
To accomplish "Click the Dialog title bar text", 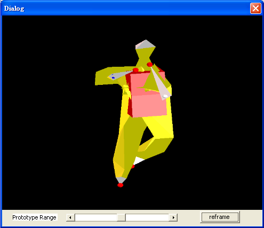I will [14, 9].
